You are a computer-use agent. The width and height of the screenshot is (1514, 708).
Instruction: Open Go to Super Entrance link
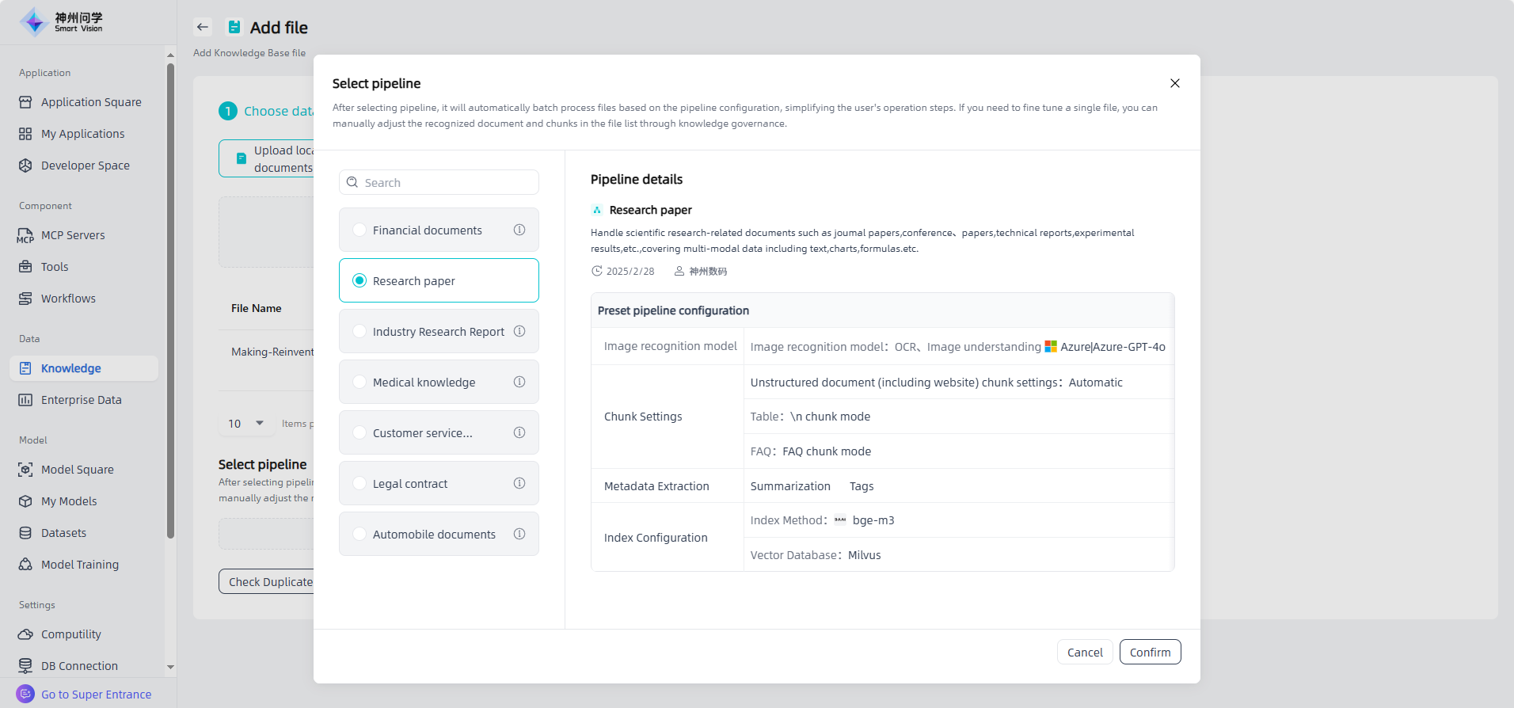point(96,695)
